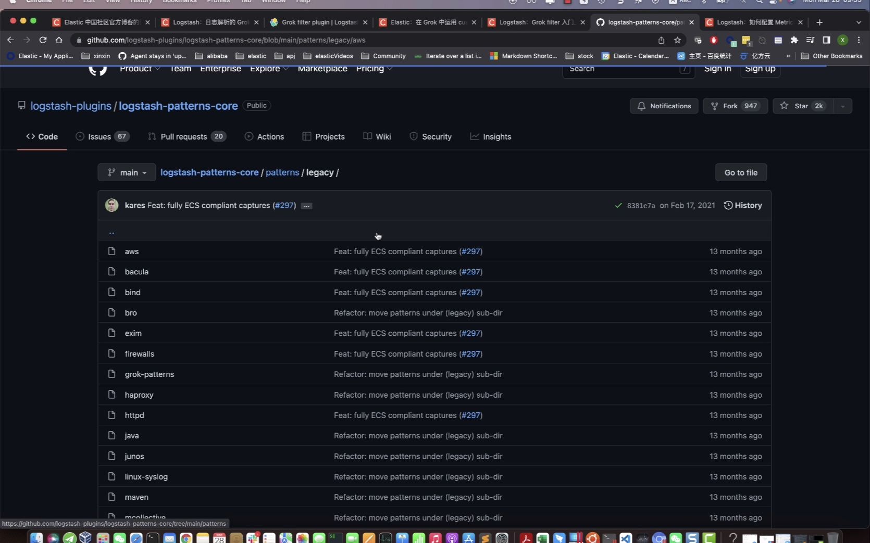Image resolution: width=870 pixels, height=543 pixels.
Task: Open the tab search chevron
Action: [x=859, y=22]
